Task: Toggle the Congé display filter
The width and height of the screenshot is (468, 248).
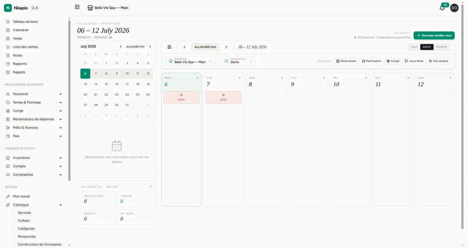Action: (393, 61)
